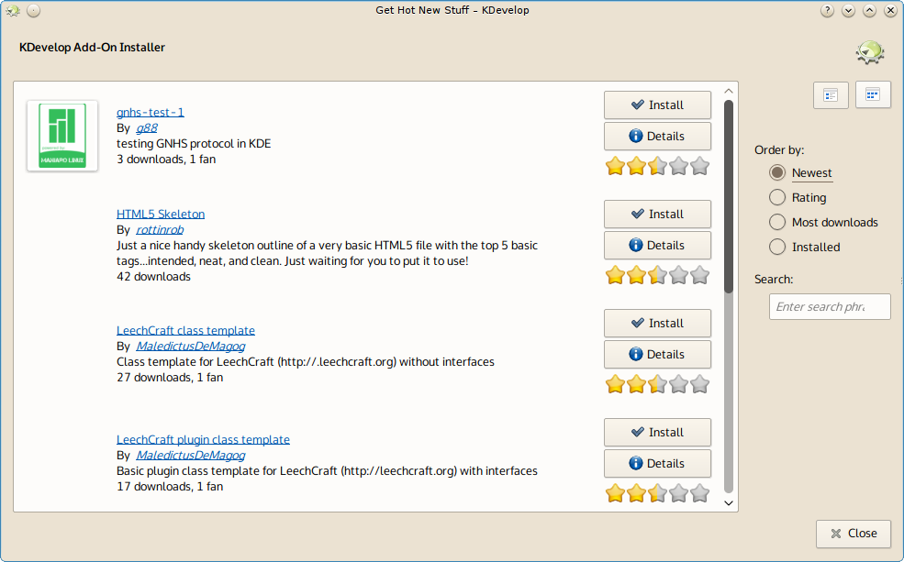
Task: View Details for LeechCraft class template
Action: 657,354
